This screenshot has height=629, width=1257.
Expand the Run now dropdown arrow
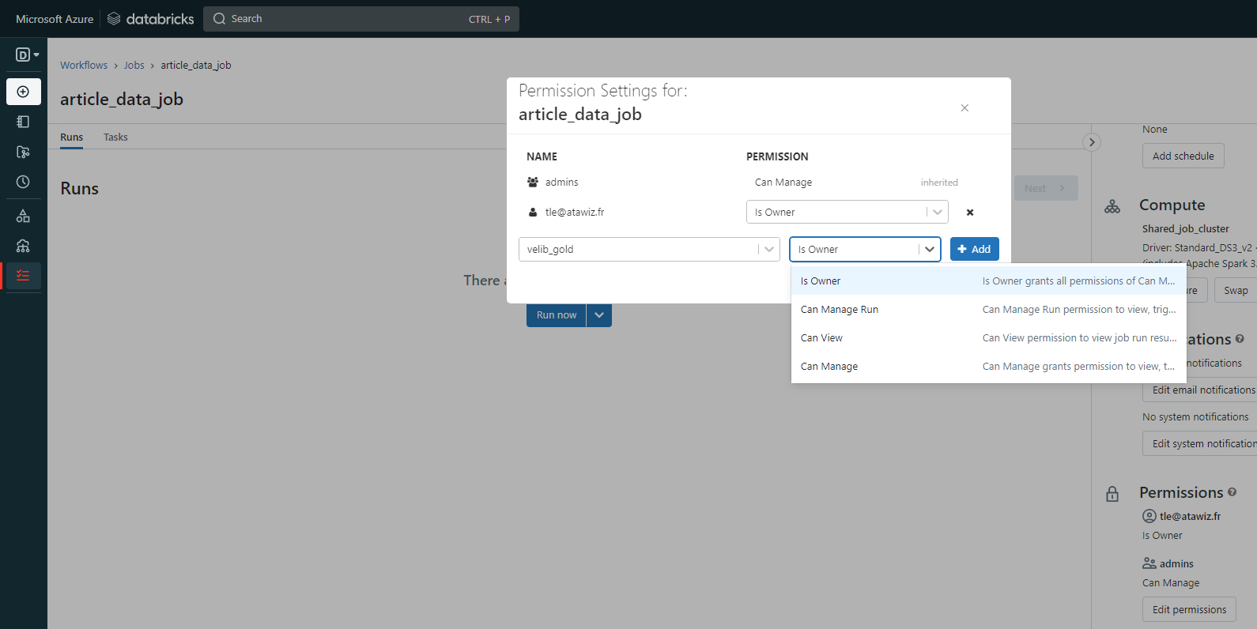tap(599, 315)
